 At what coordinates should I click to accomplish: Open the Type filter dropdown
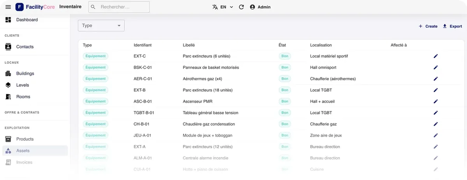pyautogui.click(x=101, y=26)
